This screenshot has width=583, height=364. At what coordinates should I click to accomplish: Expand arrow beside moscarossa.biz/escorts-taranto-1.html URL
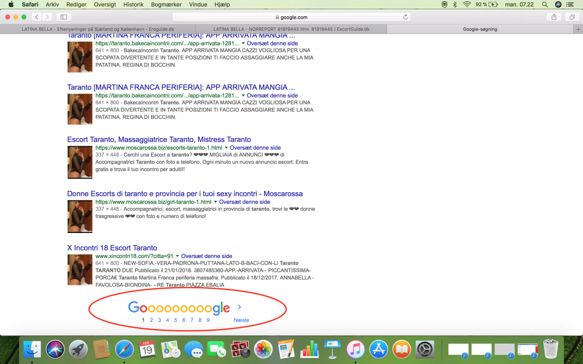pos(226,148)
